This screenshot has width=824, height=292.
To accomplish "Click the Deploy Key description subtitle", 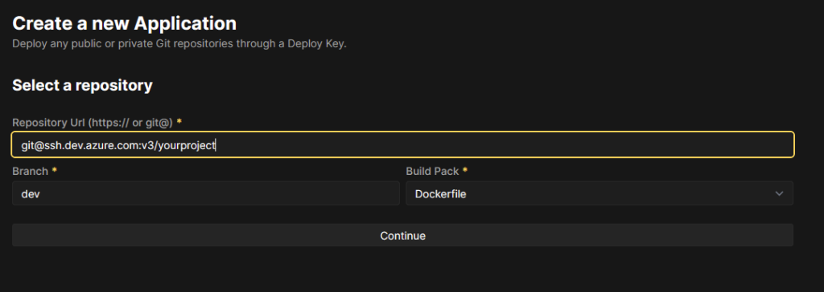I will pyautogui.click(x=179, y=44).
